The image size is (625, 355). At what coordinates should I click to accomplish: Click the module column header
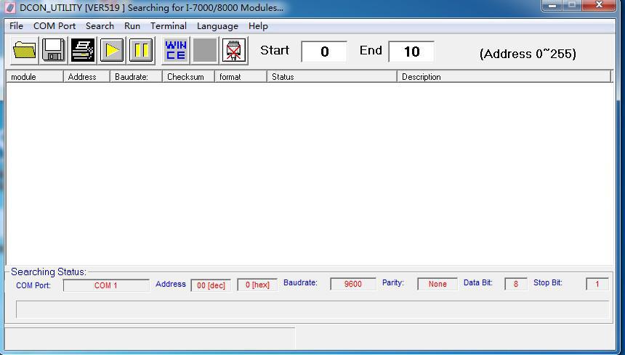[35, 77]
